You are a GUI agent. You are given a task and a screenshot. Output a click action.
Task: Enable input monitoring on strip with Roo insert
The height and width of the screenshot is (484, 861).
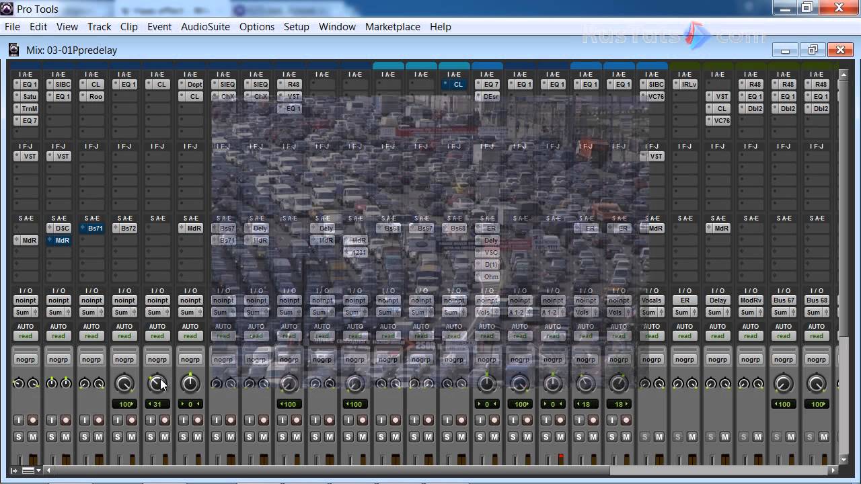85,420
